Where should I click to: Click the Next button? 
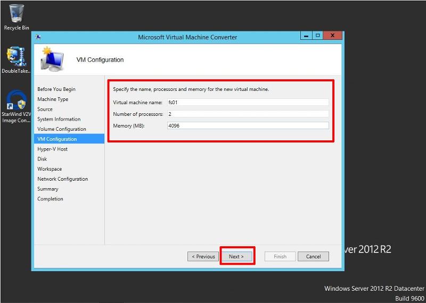(236, 256)
